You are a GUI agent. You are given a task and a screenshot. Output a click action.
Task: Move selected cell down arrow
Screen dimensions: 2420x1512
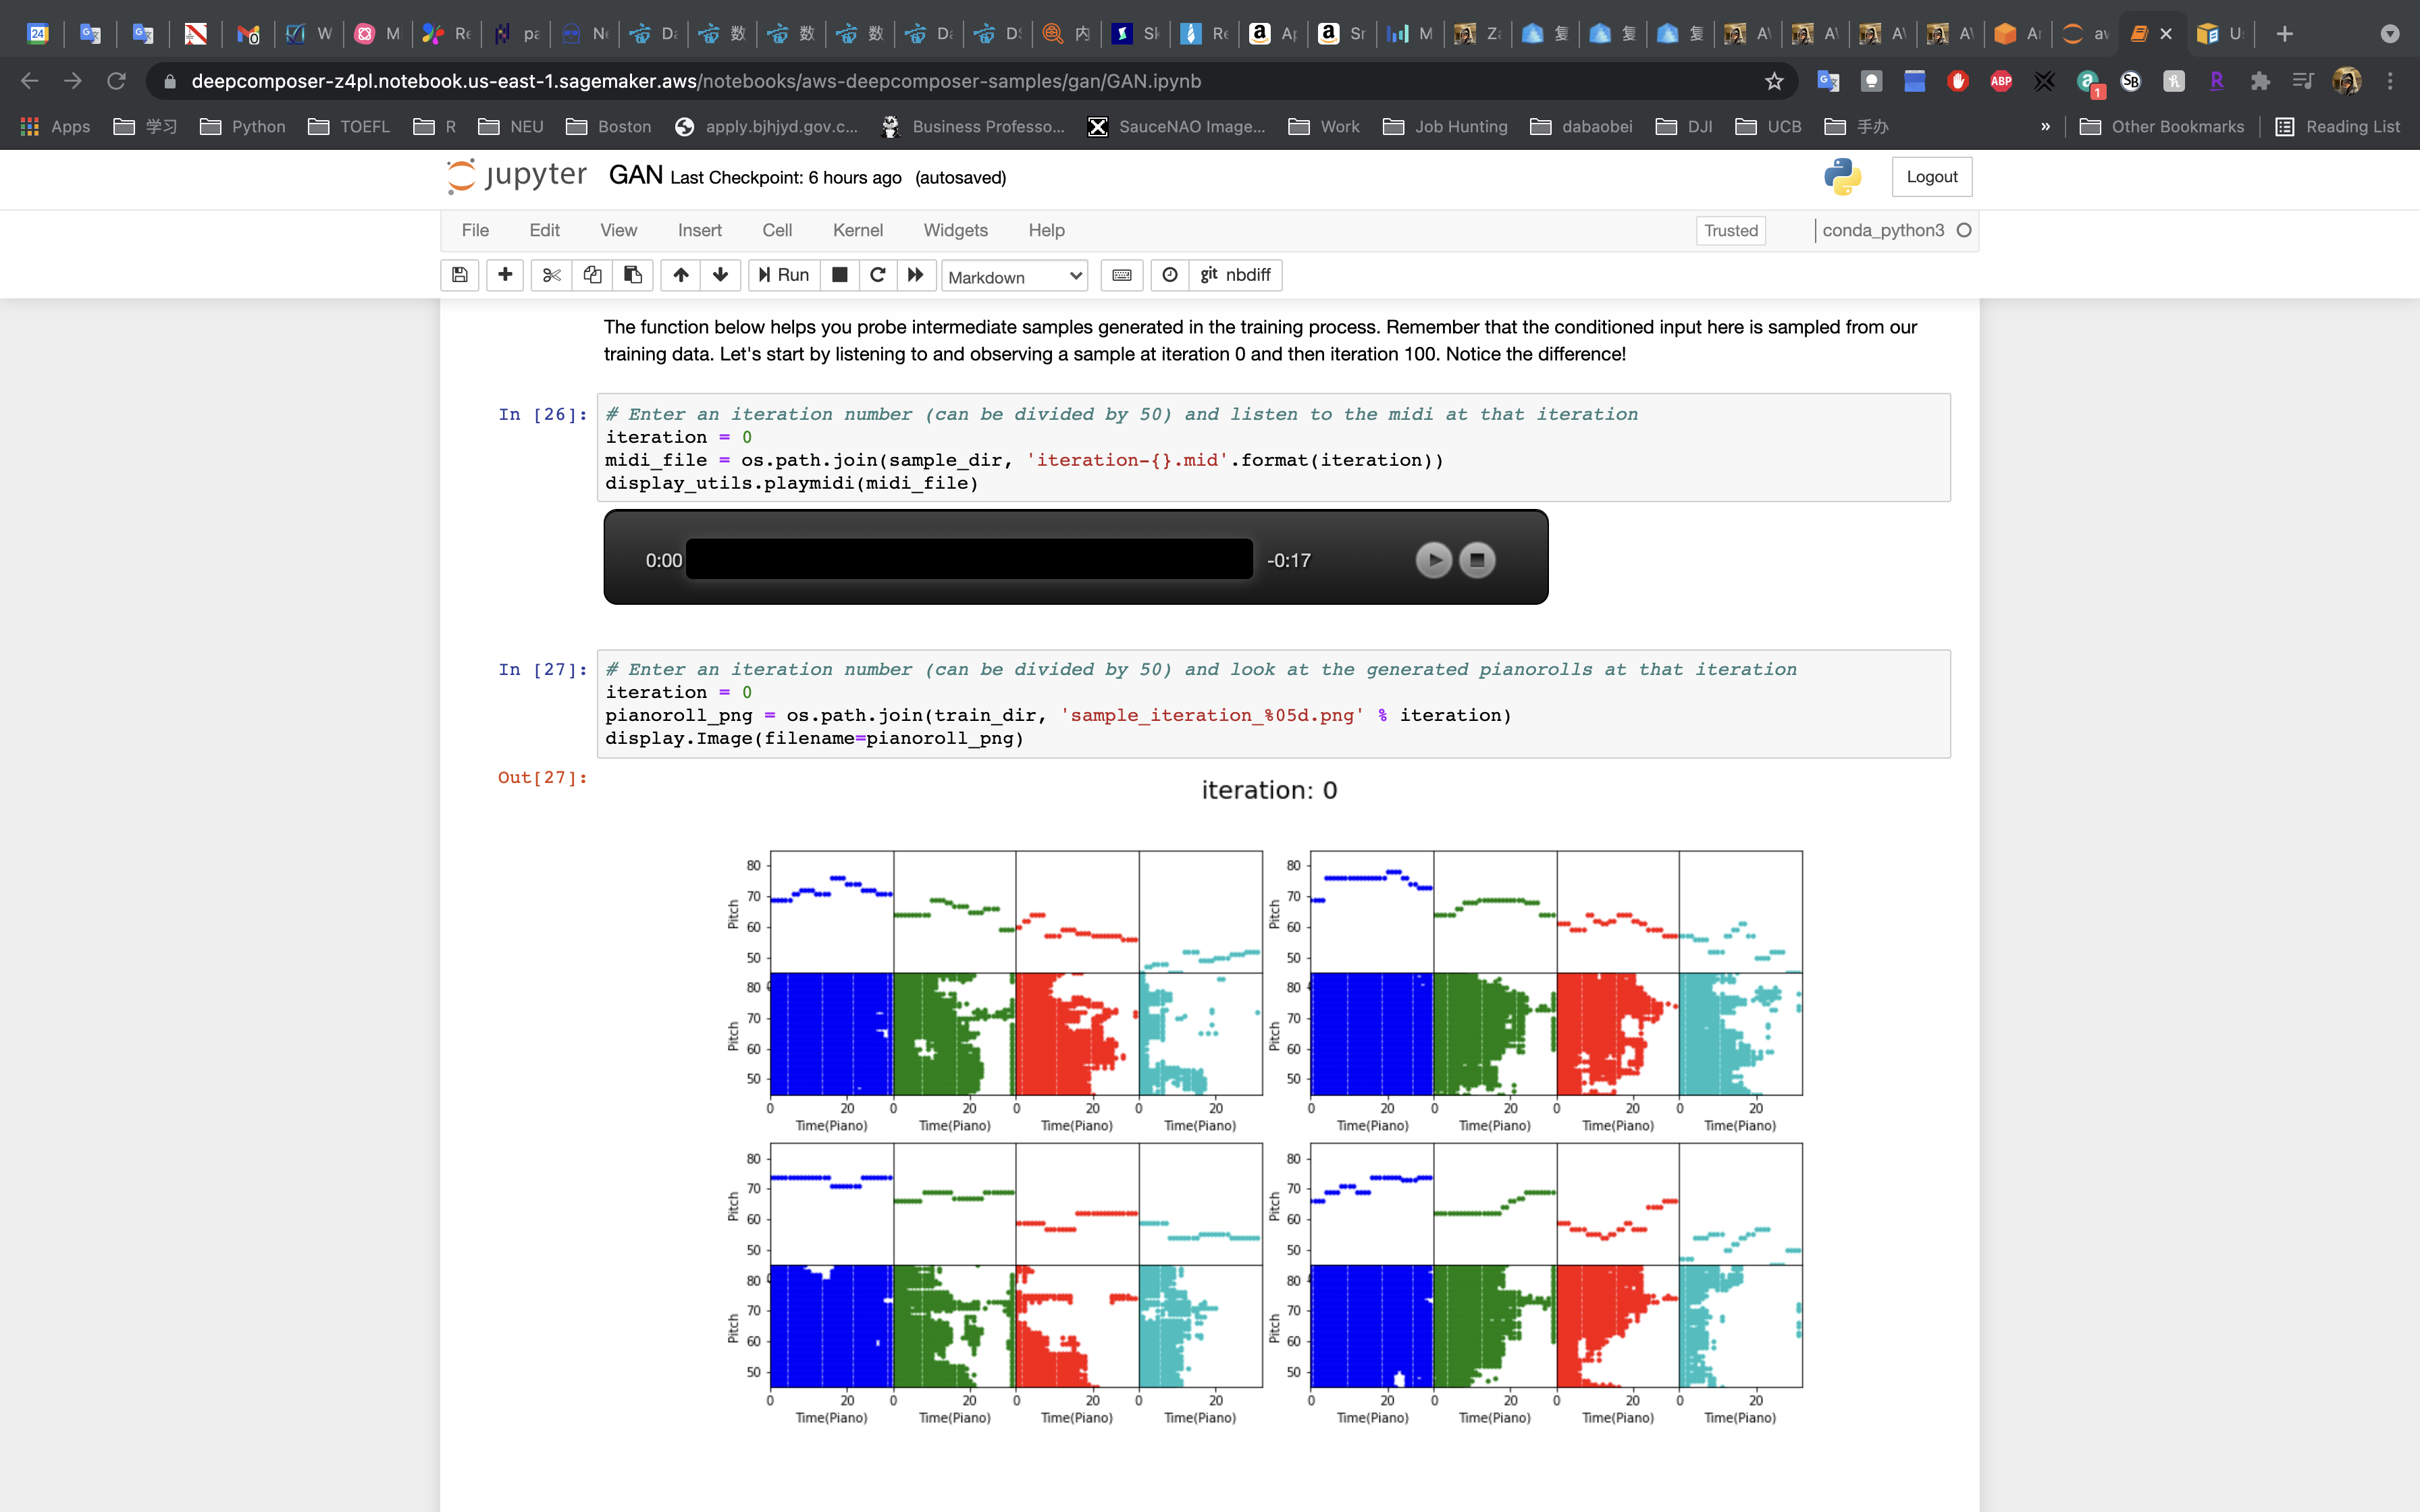pos(720,275)
